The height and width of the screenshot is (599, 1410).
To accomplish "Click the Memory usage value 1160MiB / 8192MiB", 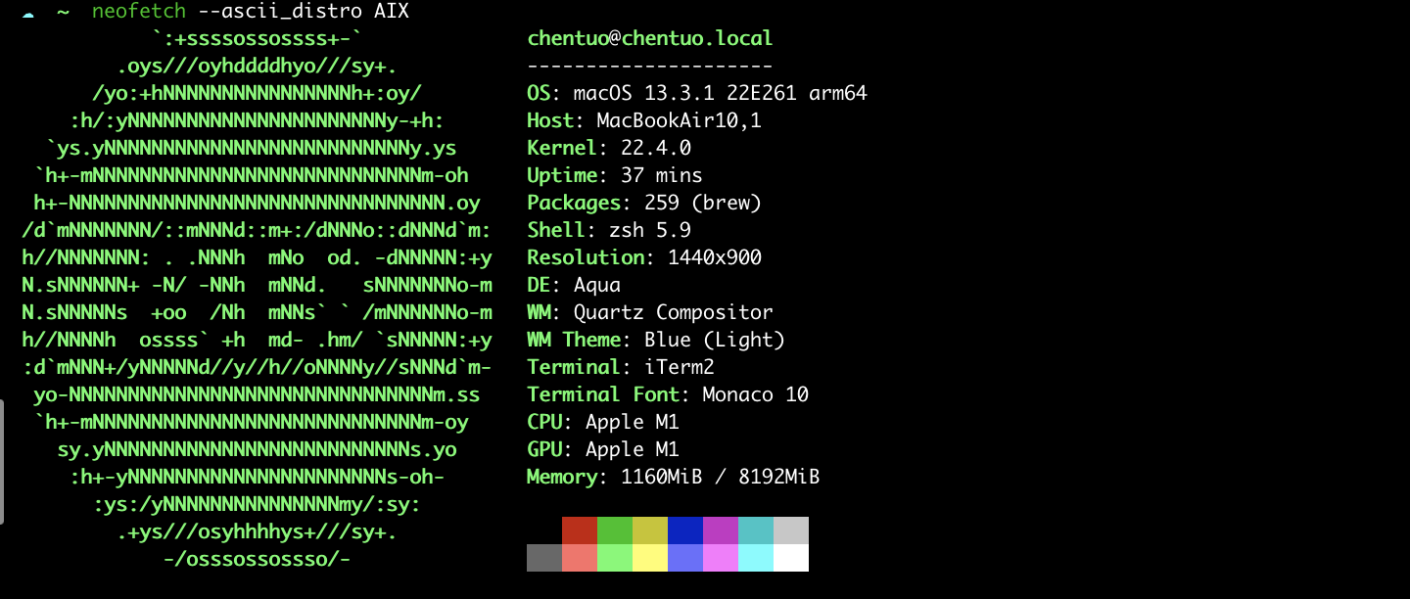I will [720, 477].
